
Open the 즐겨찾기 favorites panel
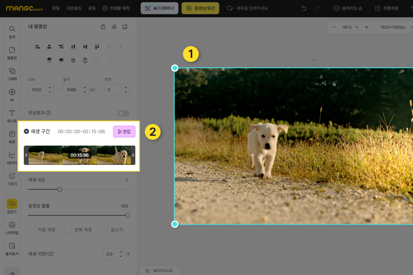coord(12,249)
